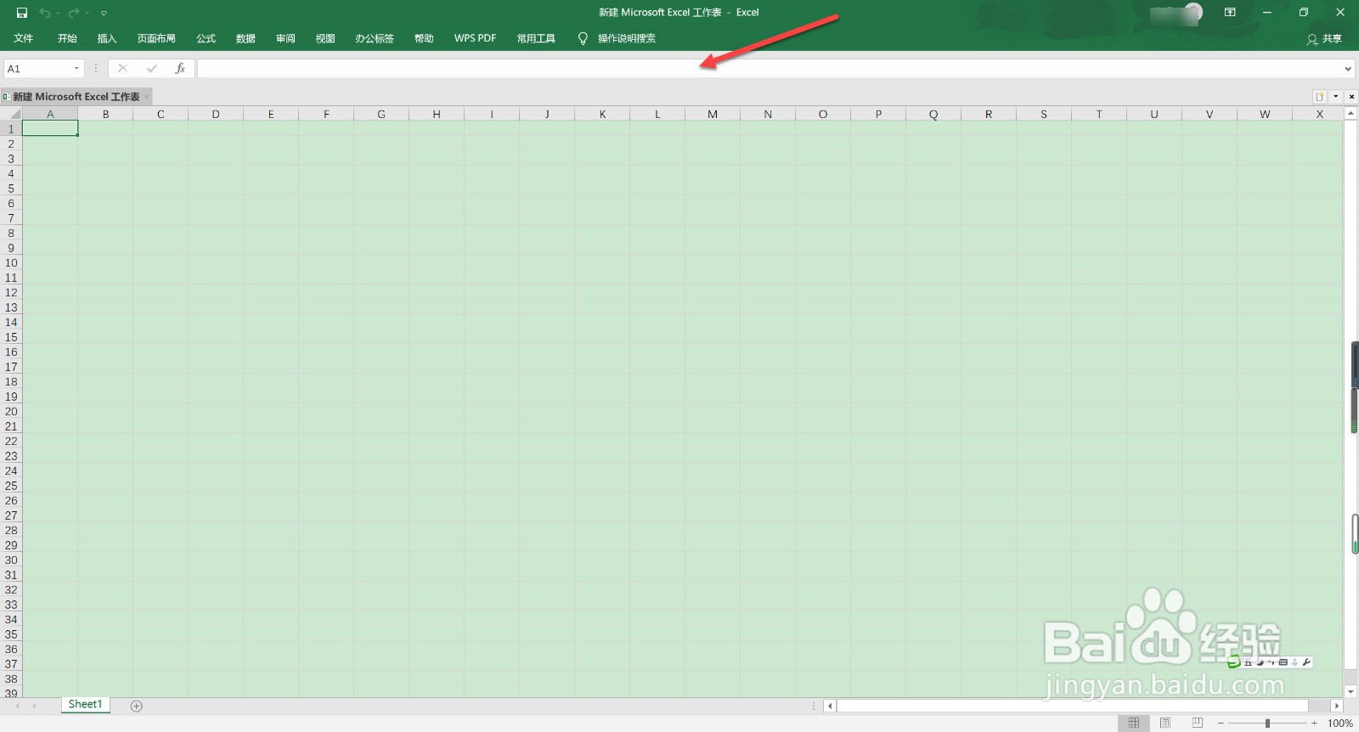The height and width of the screenshot is (732, 1359).
Task: Switch to the 审阅 ribbon tab
Action: (285, 38)
